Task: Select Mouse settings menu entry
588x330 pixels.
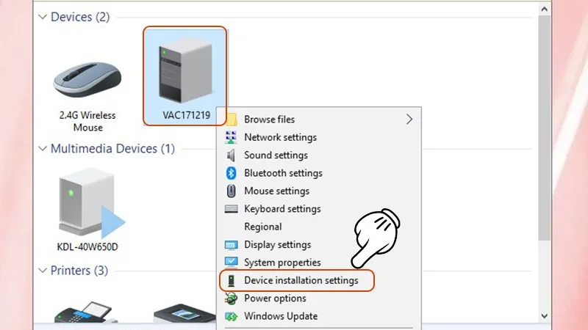Action: click(x=276, y=191)
